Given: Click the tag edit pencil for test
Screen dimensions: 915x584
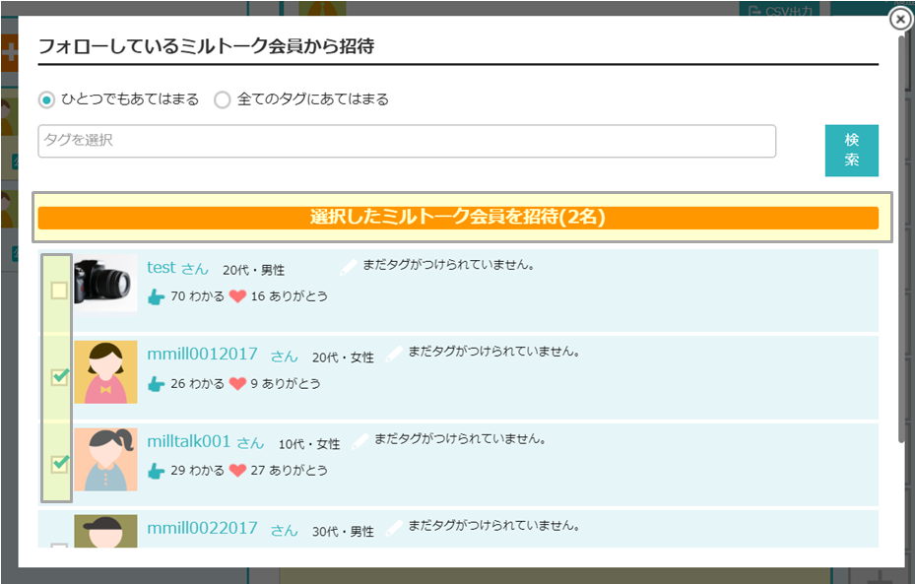Looking at the screenshot, I should 348,267.
